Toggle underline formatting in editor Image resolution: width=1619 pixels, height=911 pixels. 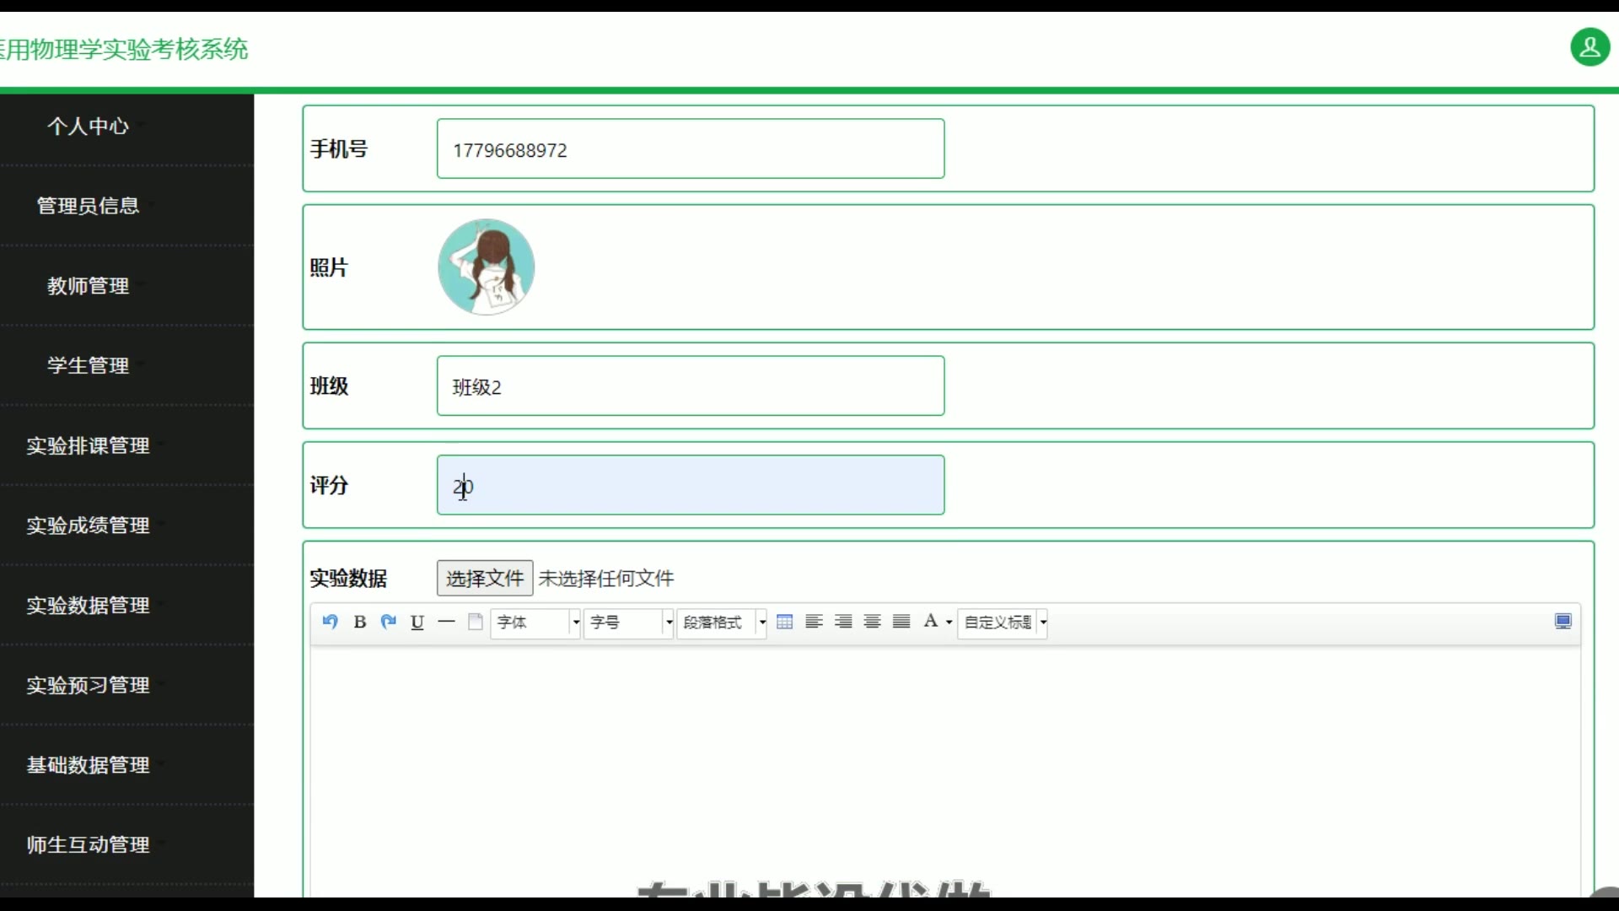(417, 622)
